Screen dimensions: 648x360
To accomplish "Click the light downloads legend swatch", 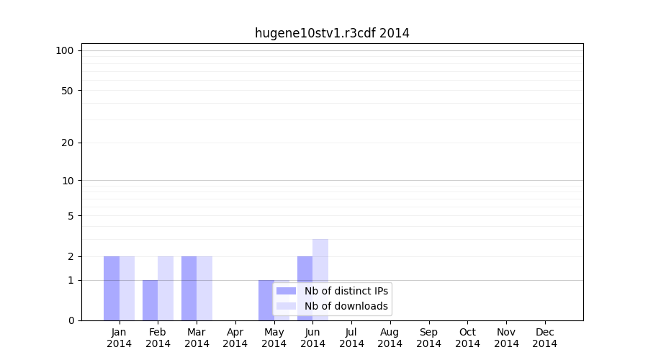I will tap(286, 307).
